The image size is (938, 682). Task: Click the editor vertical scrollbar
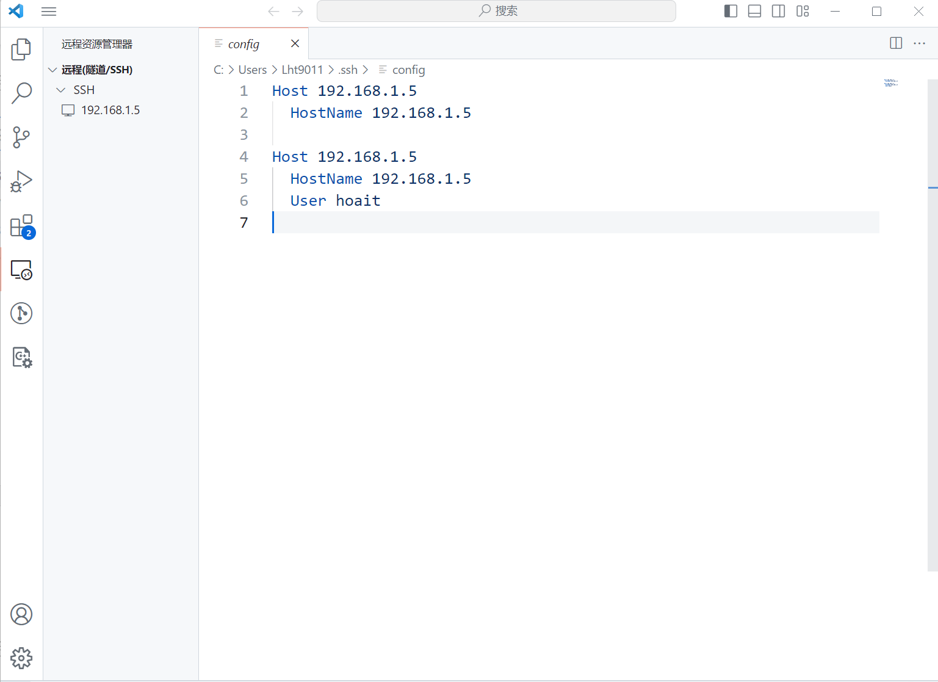point(933,325)
